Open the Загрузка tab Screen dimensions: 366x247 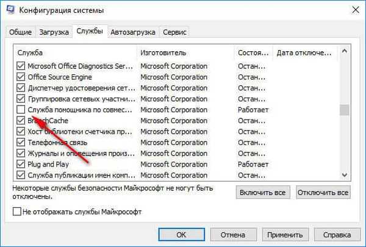click(54, 32)
